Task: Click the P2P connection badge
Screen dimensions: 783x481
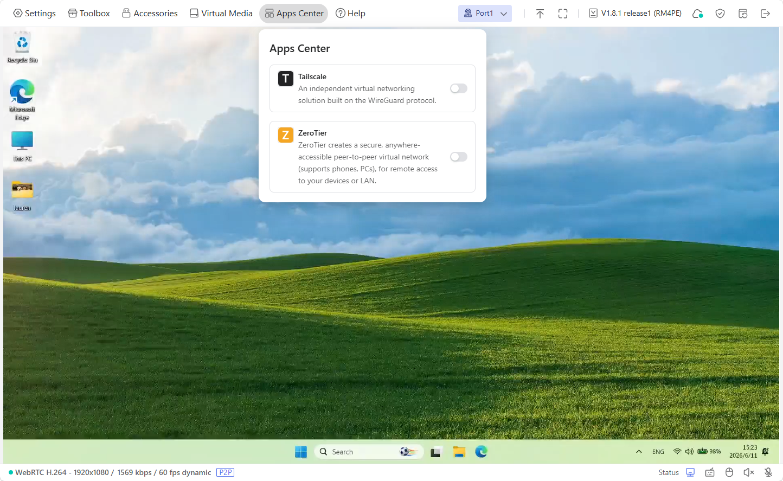Action: click(x=225, y=472)
